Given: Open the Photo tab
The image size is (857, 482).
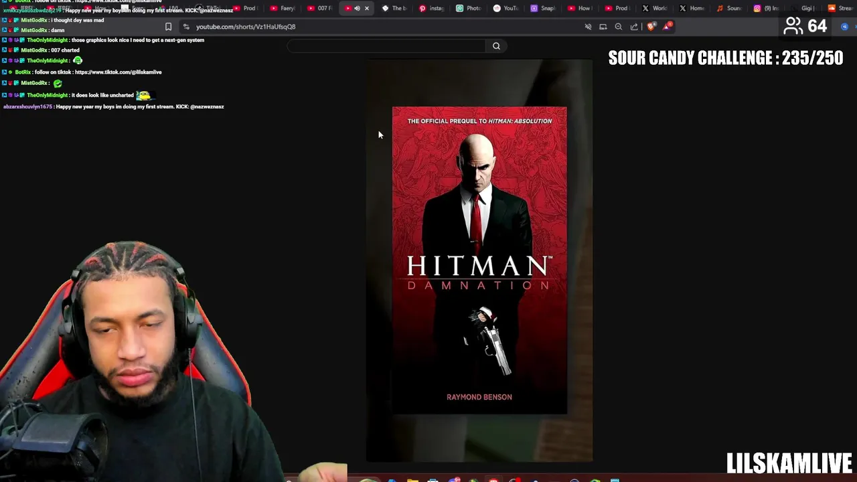Looking at the screenshot, I should pos(469,8).
